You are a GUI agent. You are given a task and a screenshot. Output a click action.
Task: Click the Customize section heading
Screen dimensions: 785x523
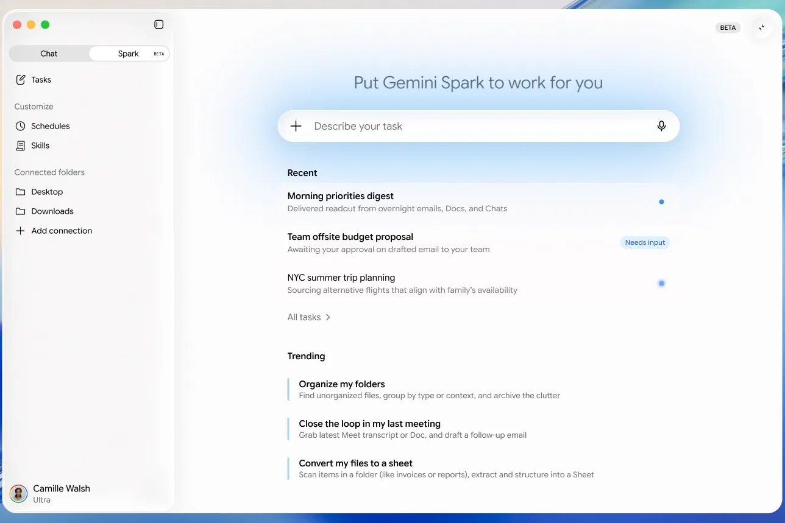pos(34,107)
